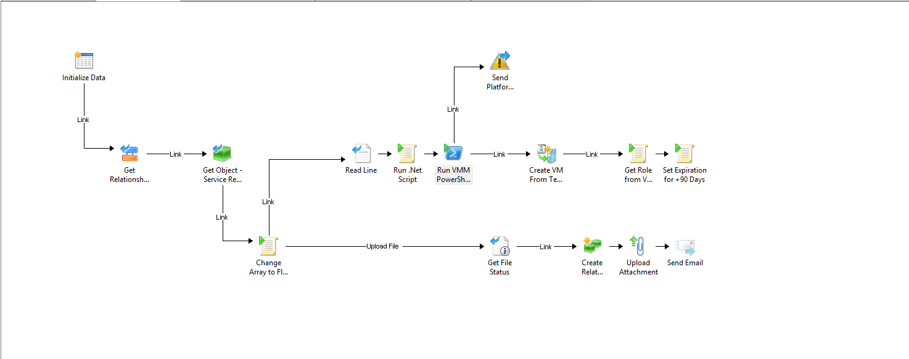Click the Get File Status activity icon

coord(500,246)
